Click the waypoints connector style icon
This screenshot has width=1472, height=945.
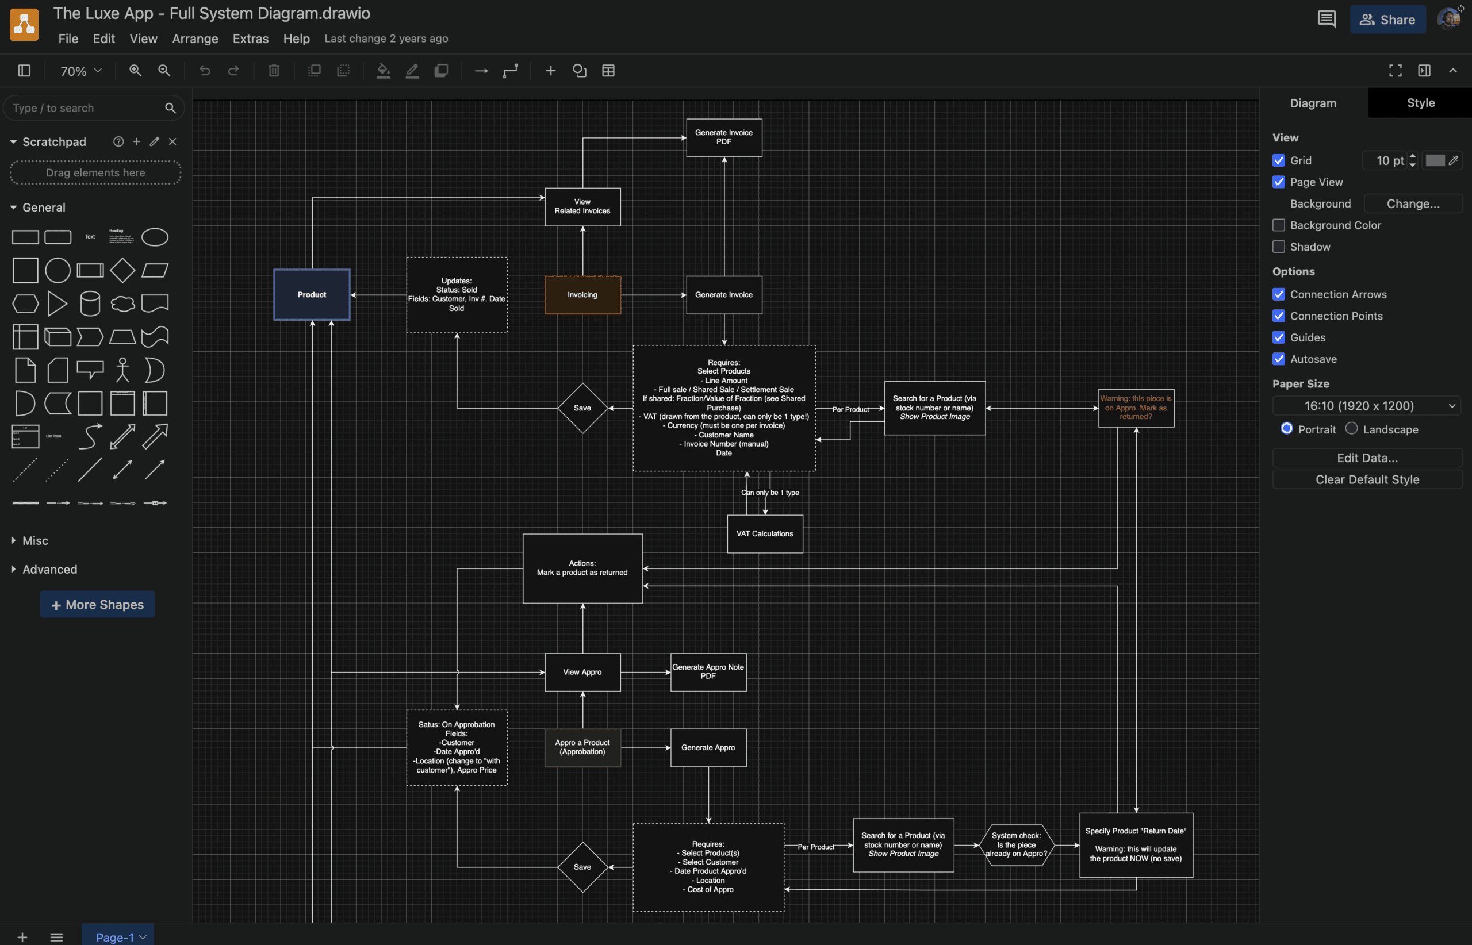(x=510, y=71)
